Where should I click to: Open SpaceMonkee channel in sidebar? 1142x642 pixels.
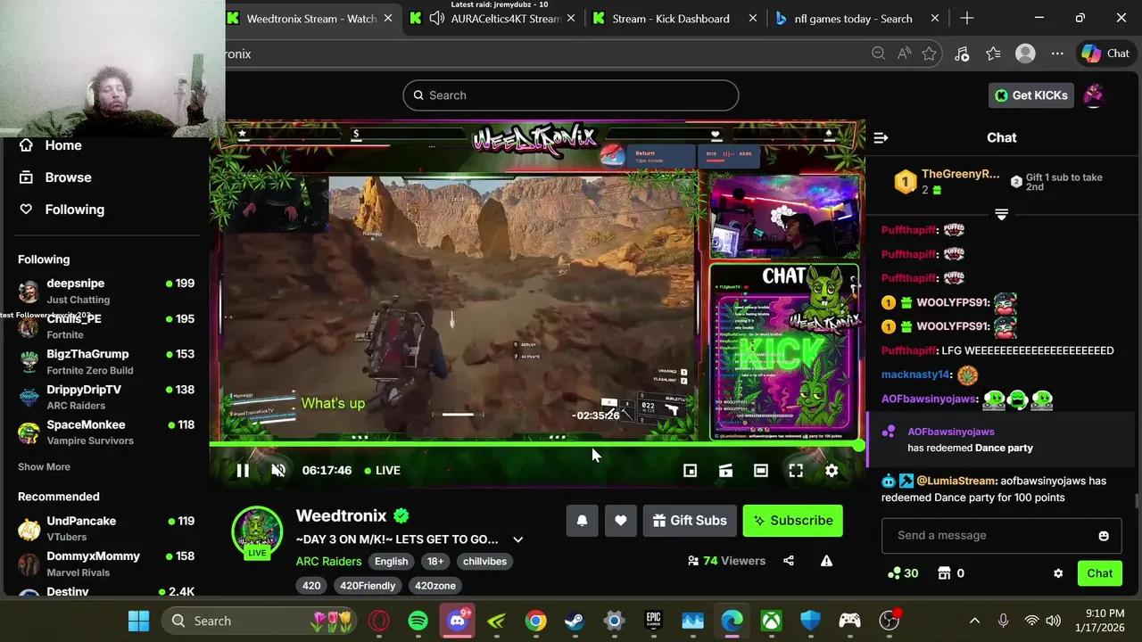pyautogui.click(x=105, y=432)
